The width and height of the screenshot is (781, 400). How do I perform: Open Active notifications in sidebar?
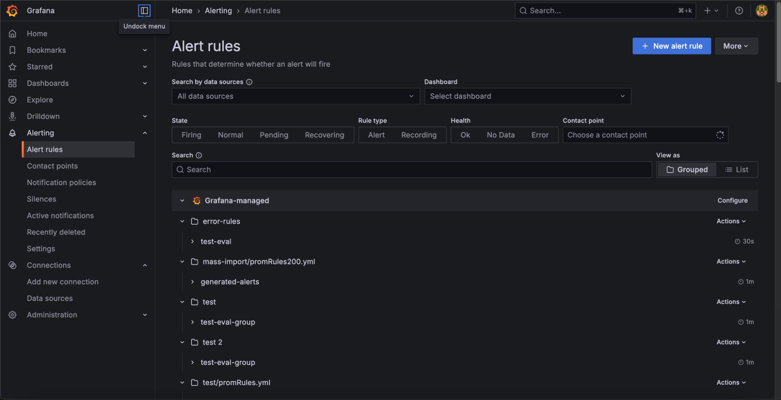tap(60, 215)
